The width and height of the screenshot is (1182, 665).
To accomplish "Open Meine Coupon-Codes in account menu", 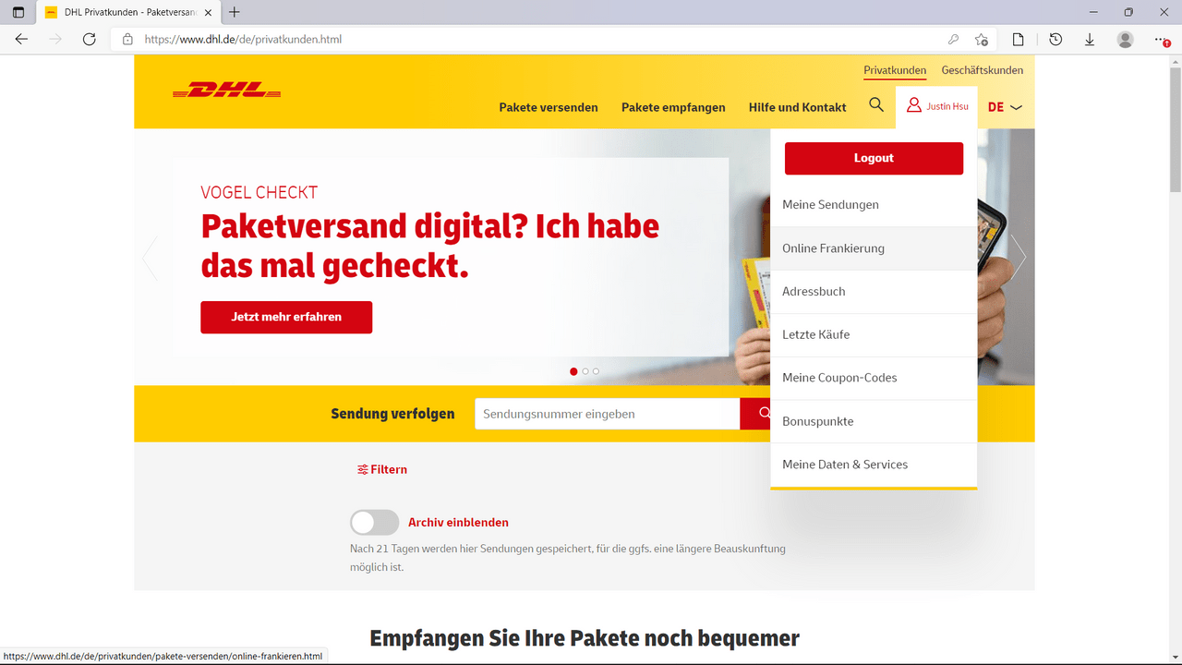I will [x=874, y=378].
